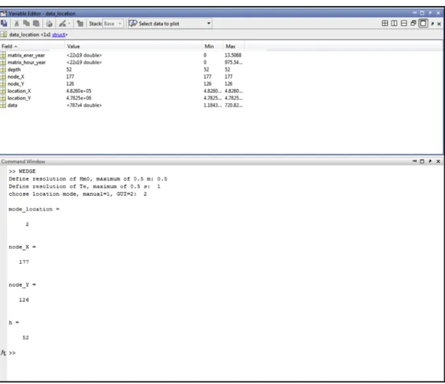Viewport: 445px width, 384px height.
Task: Click the icon beside the depth field
Action: click(x=3, y=69)
